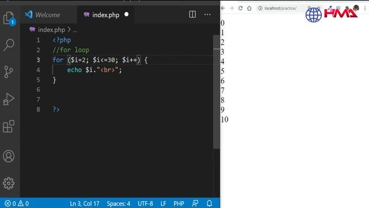Click the echo statement on line 4
The image size is (369, 208).
point(95,70)
